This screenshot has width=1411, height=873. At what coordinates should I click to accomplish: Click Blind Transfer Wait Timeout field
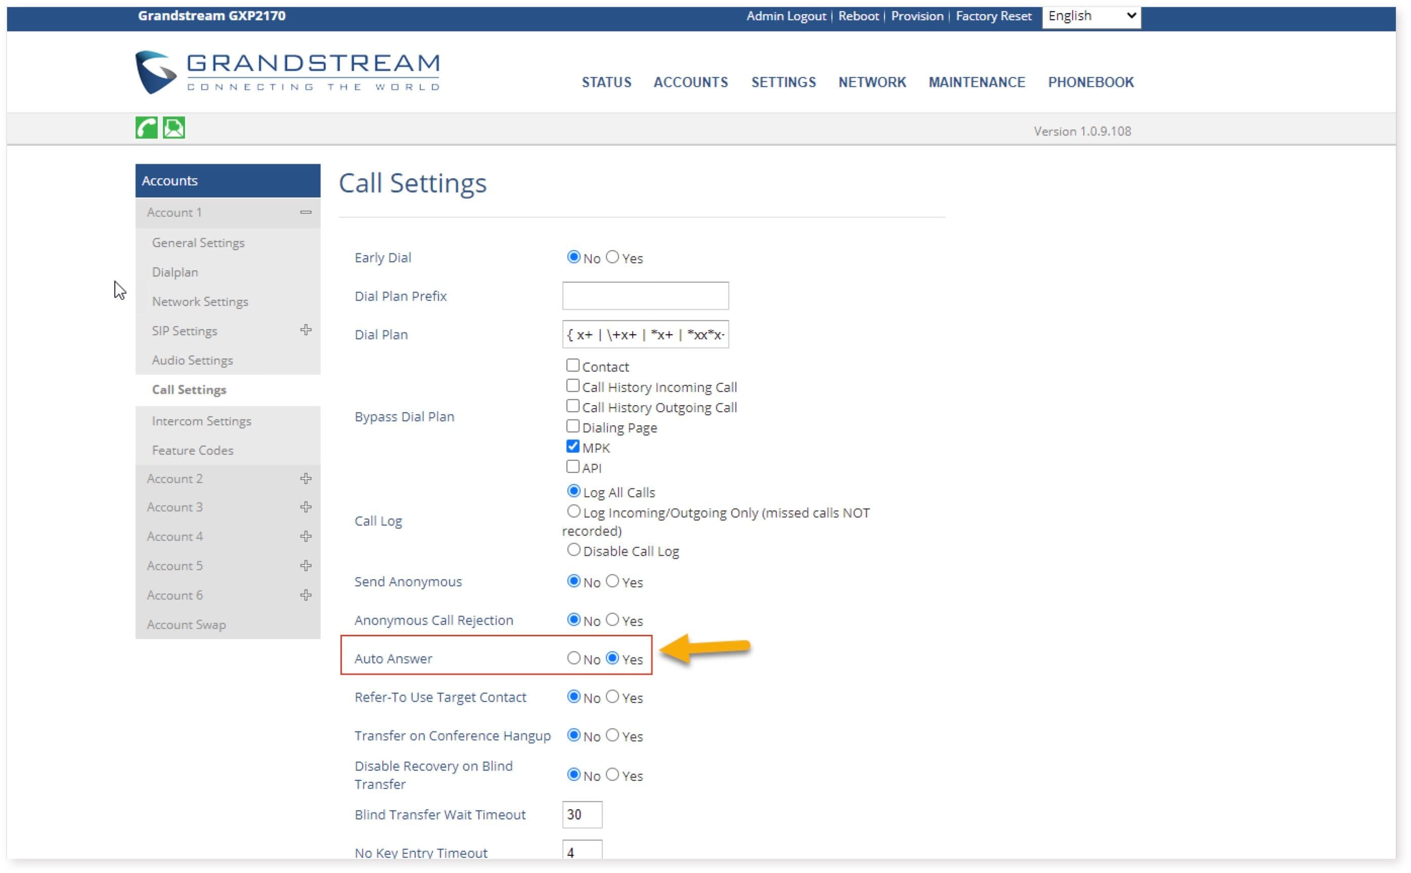click(x=582, y=815)
